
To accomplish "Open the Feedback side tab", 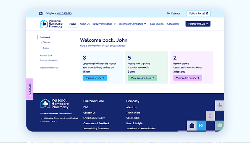I will (30, 89).
